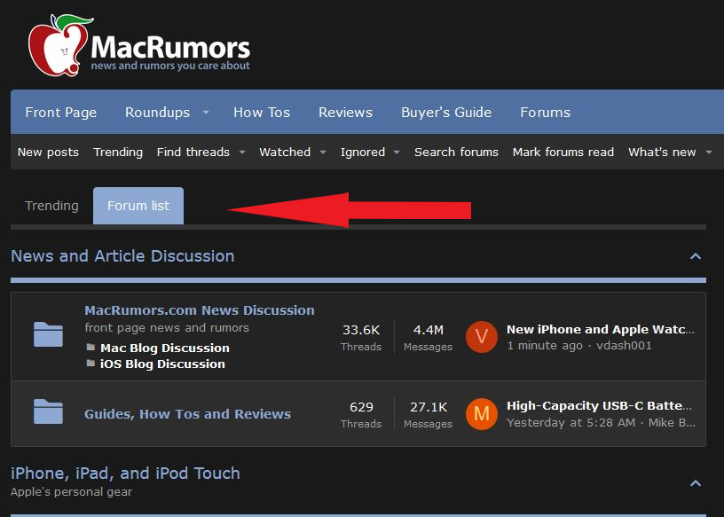Click 'Yesterday at 5:28 AM' timestamp
Image resolution: width=724 pixels, height=517 pixels.
[571, 422]
